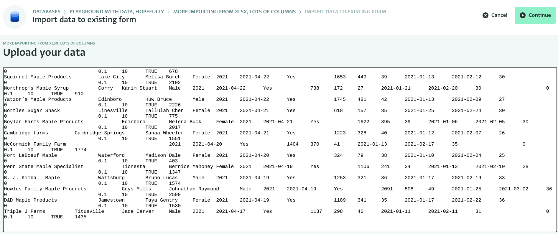
Task: Click value '2091' in Howles row
Action: point(387,189)
